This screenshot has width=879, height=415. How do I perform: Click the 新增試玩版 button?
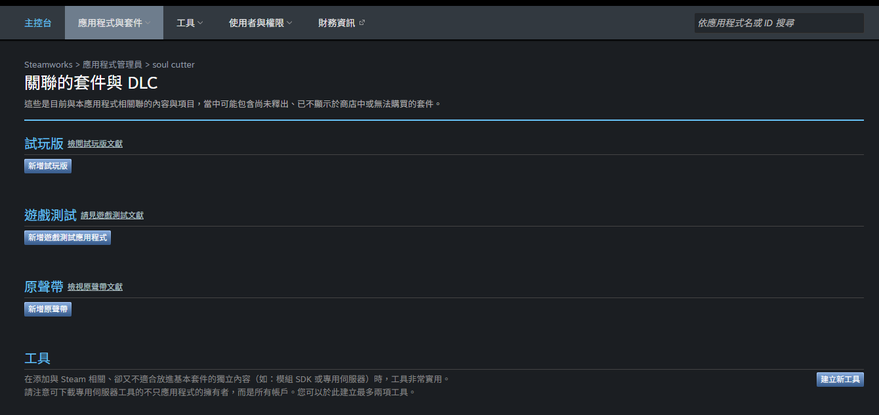click(47, 165)
